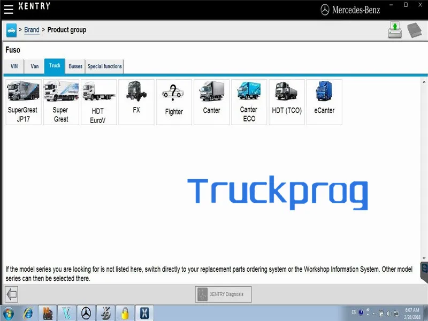
Task: Launch Internet Explorer from taskbar
Action: point(28,314)
